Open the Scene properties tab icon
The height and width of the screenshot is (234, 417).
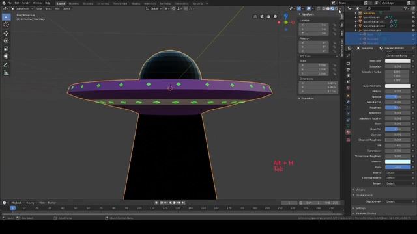[x=348, y=82]
